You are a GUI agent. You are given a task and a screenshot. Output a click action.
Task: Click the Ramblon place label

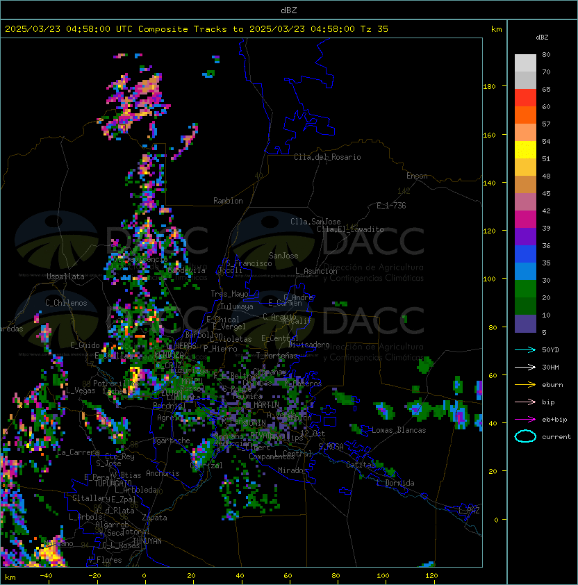(228, 201)
